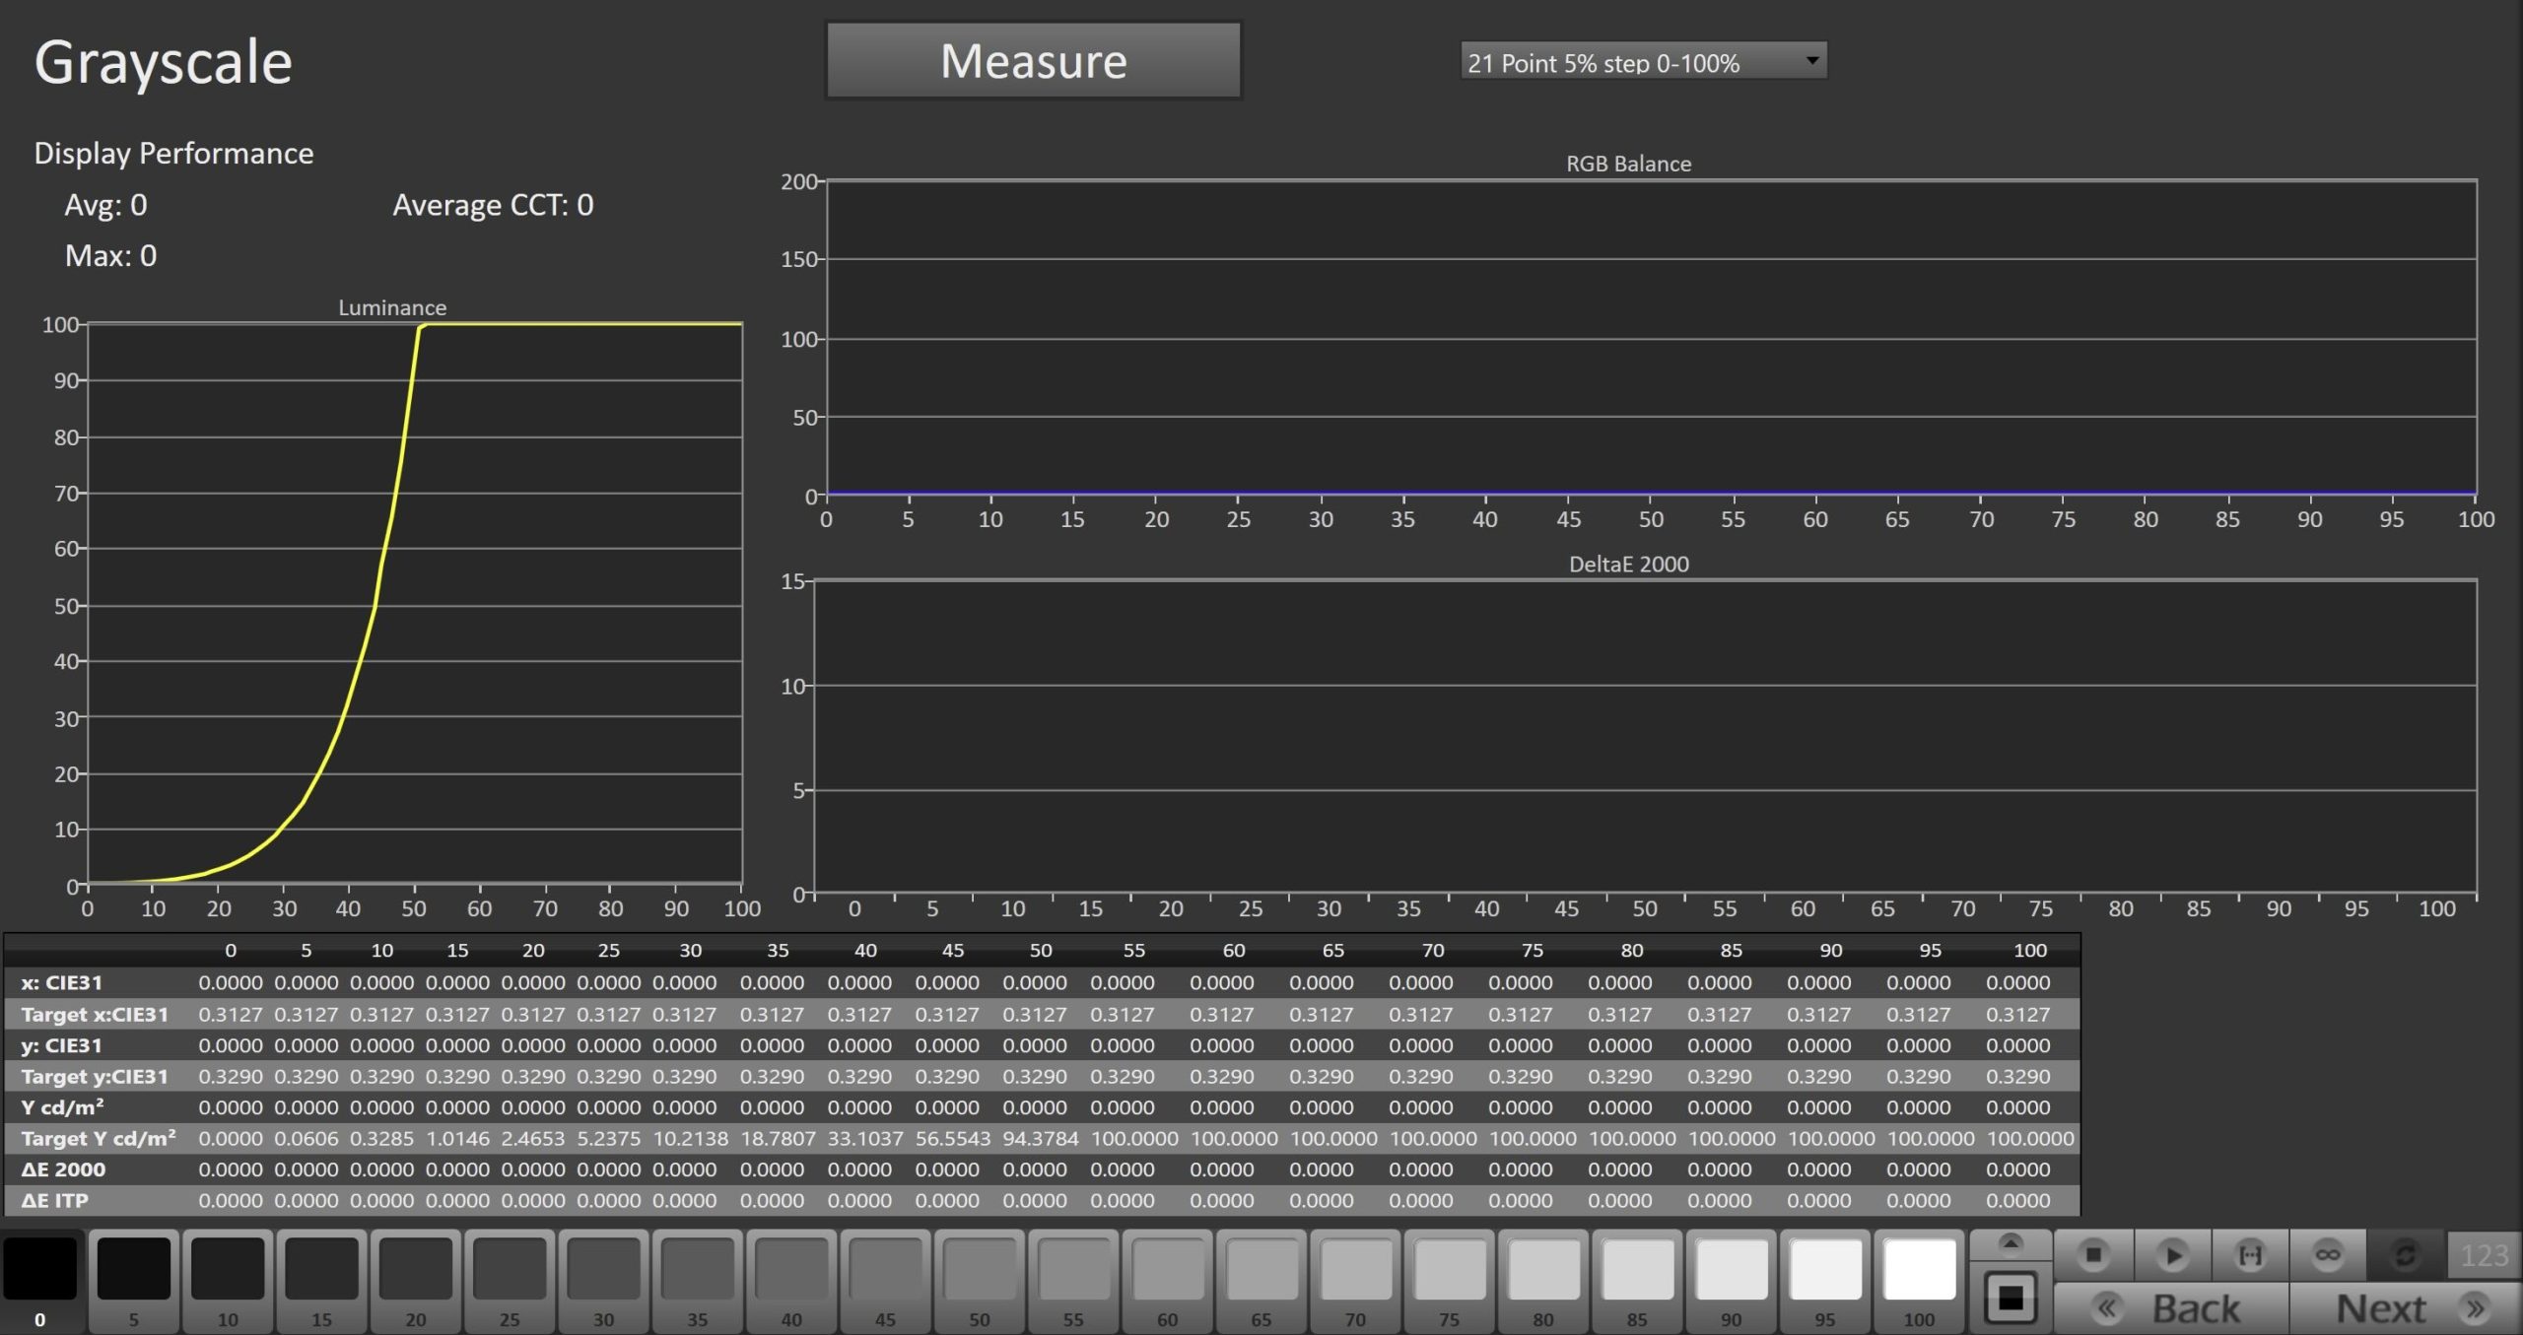Click the 'Y cd/m²' row label
2523x1335 pixels.
(62, 1106)
